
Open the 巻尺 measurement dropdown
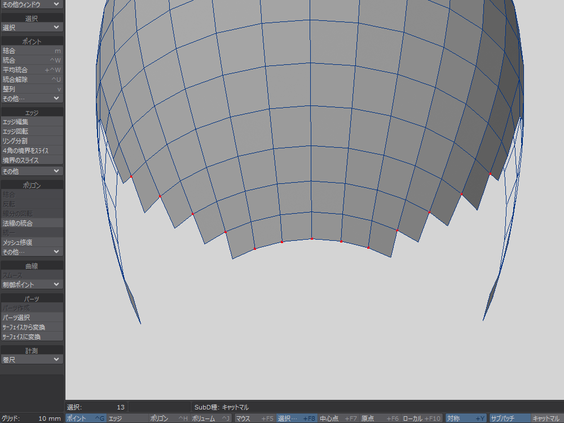click(x=32, y=359)
